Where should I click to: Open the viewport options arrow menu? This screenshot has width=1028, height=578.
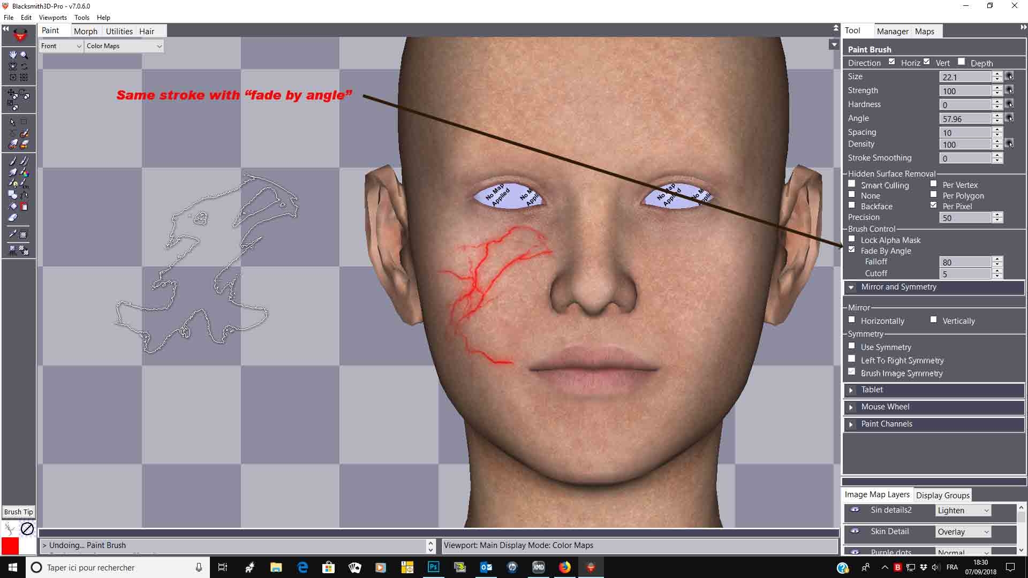[834, 45]
